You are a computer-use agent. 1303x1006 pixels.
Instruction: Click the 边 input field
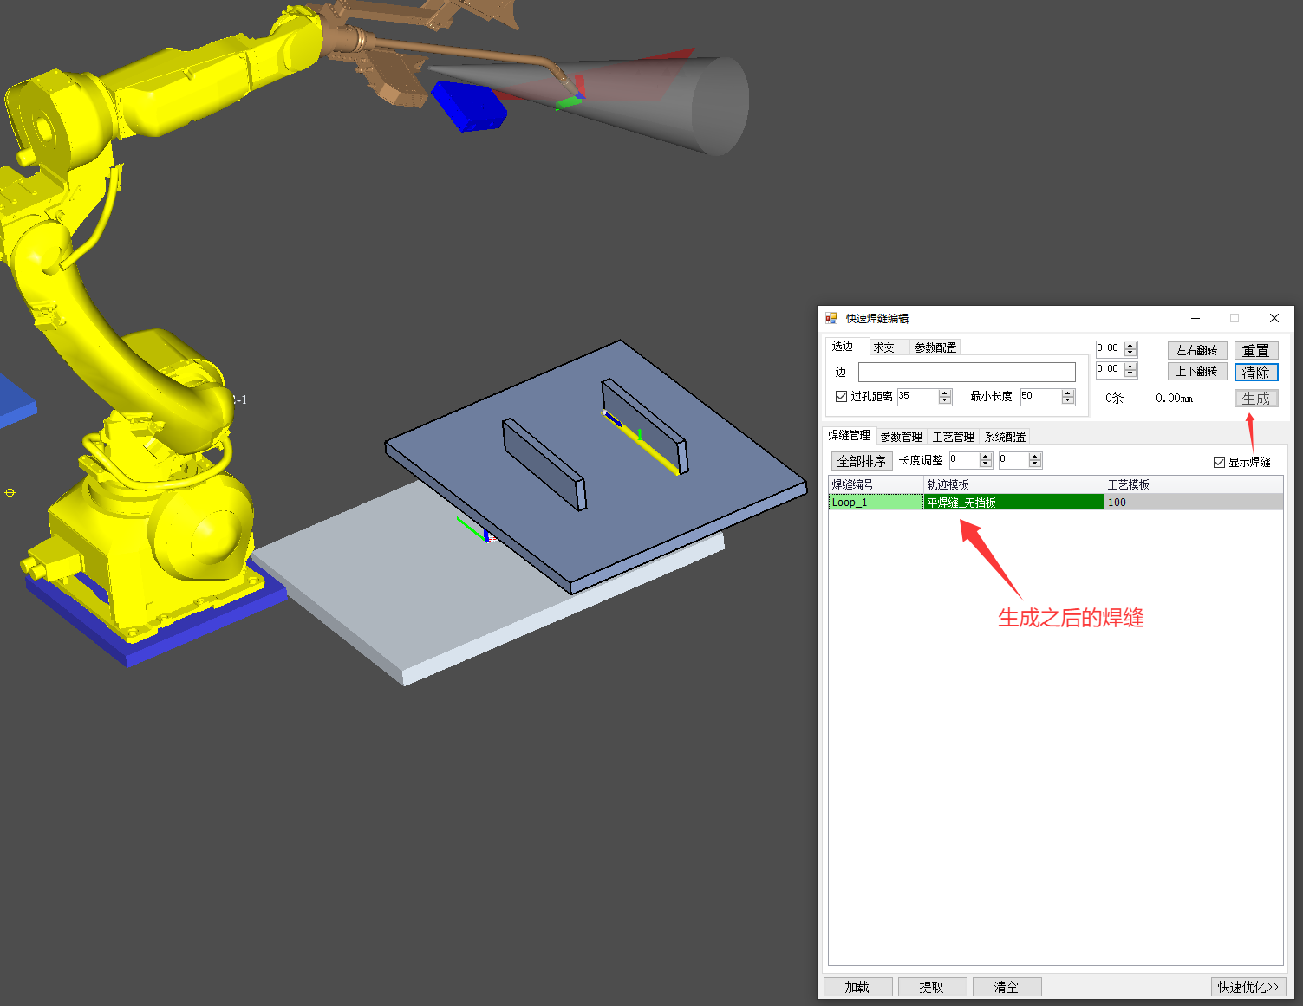click(966, 372)
